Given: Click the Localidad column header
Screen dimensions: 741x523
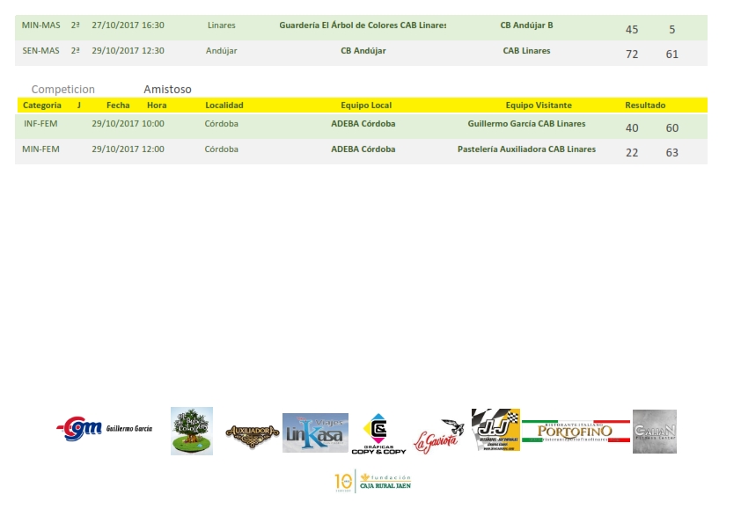Looking at the screenshot, I should coord(224,105).
